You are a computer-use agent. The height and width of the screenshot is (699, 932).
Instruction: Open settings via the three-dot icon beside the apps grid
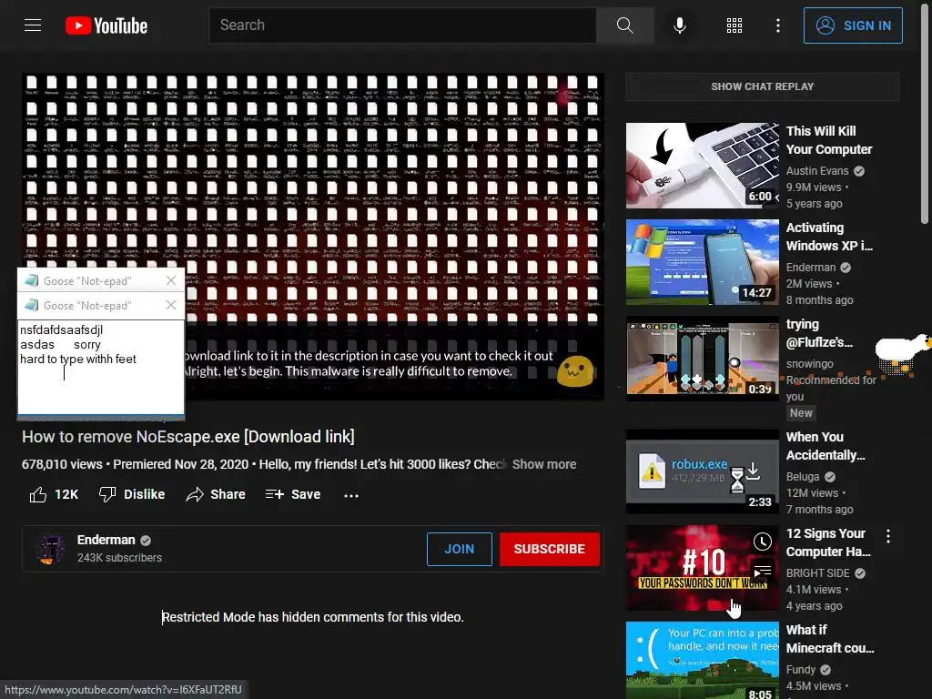pyautogui.click(x=778, y=25)
